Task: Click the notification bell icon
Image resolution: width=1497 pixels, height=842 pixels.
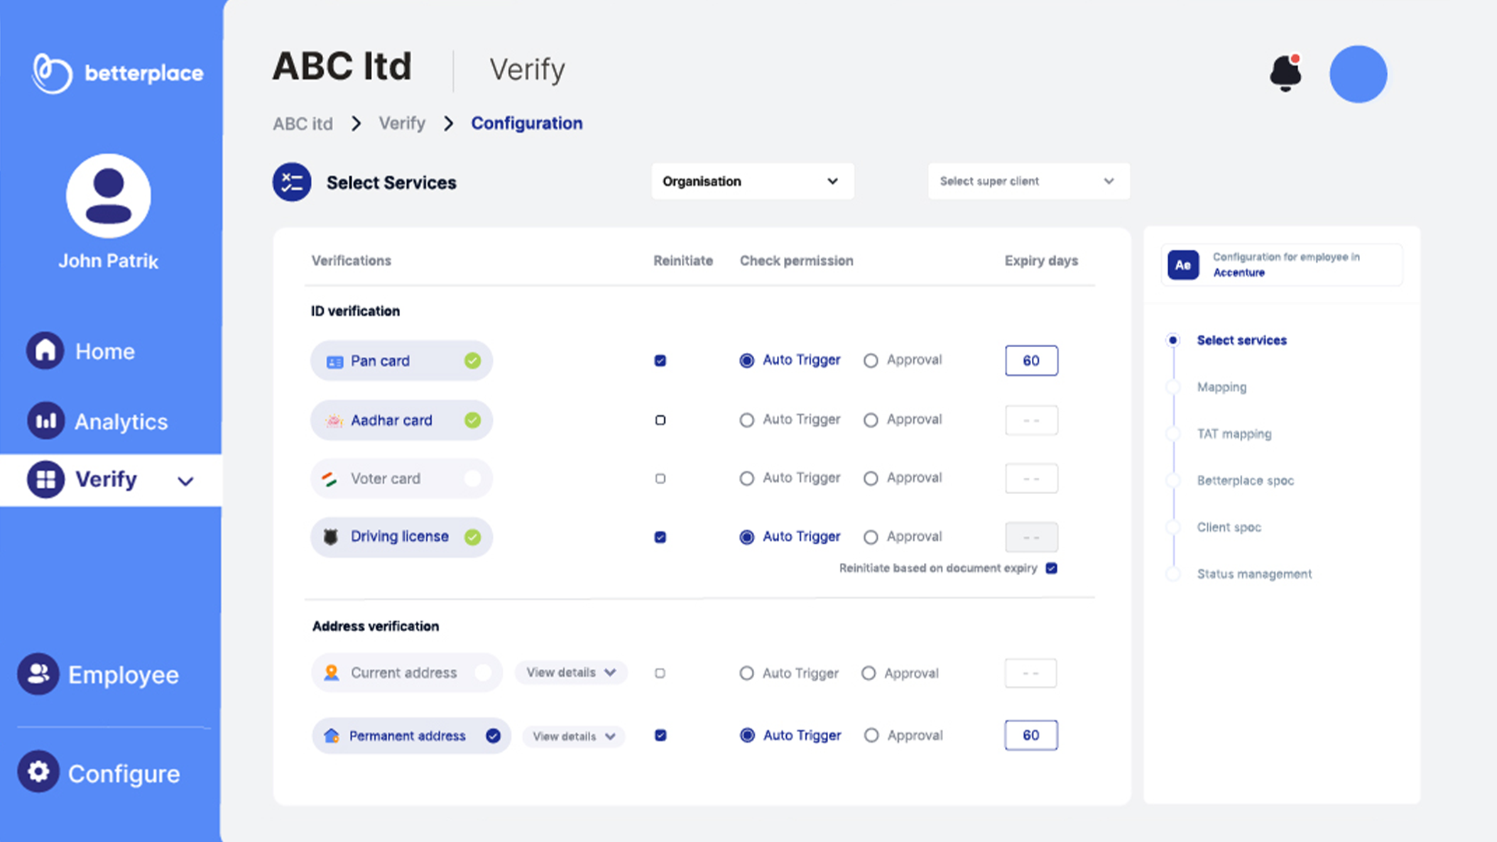Action: [x=1285, y=73]
